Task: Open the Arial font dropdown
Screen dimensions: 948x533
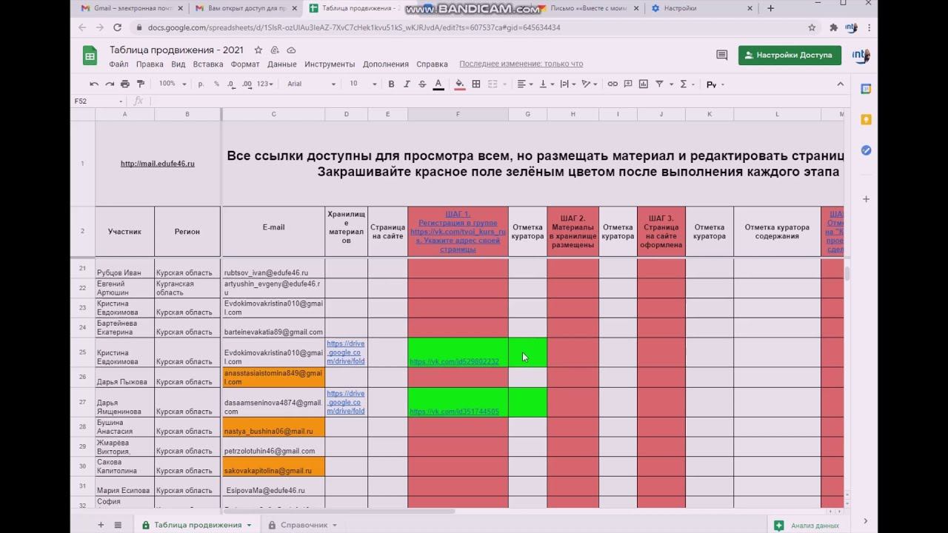Action: point(311,84)
